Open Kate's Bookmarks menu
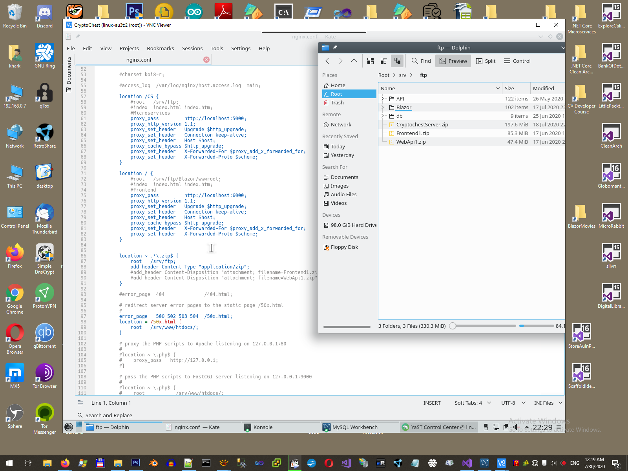628x471 pixels. click(x=160, y=48)
